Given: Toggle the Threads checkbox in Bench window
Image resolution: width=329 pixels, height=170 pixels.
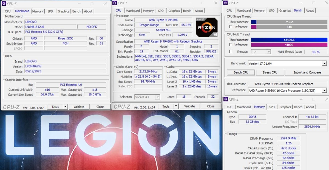Looking at the screenshot, I should pyautogui.click(x=231, y=52).
